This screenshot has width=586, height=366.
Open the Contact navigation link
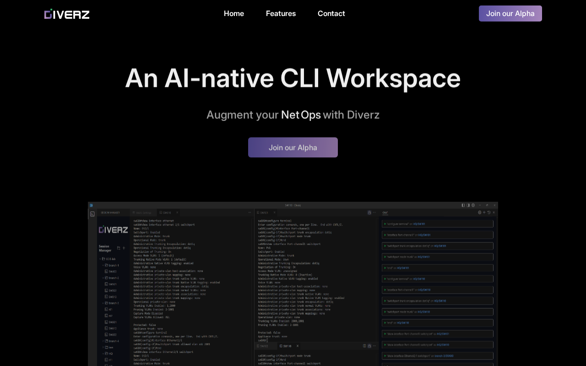331,14
